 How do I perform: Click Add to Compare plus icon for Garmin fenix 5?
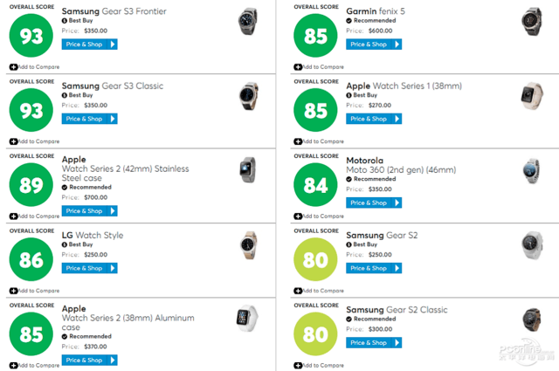click(298, 67)
